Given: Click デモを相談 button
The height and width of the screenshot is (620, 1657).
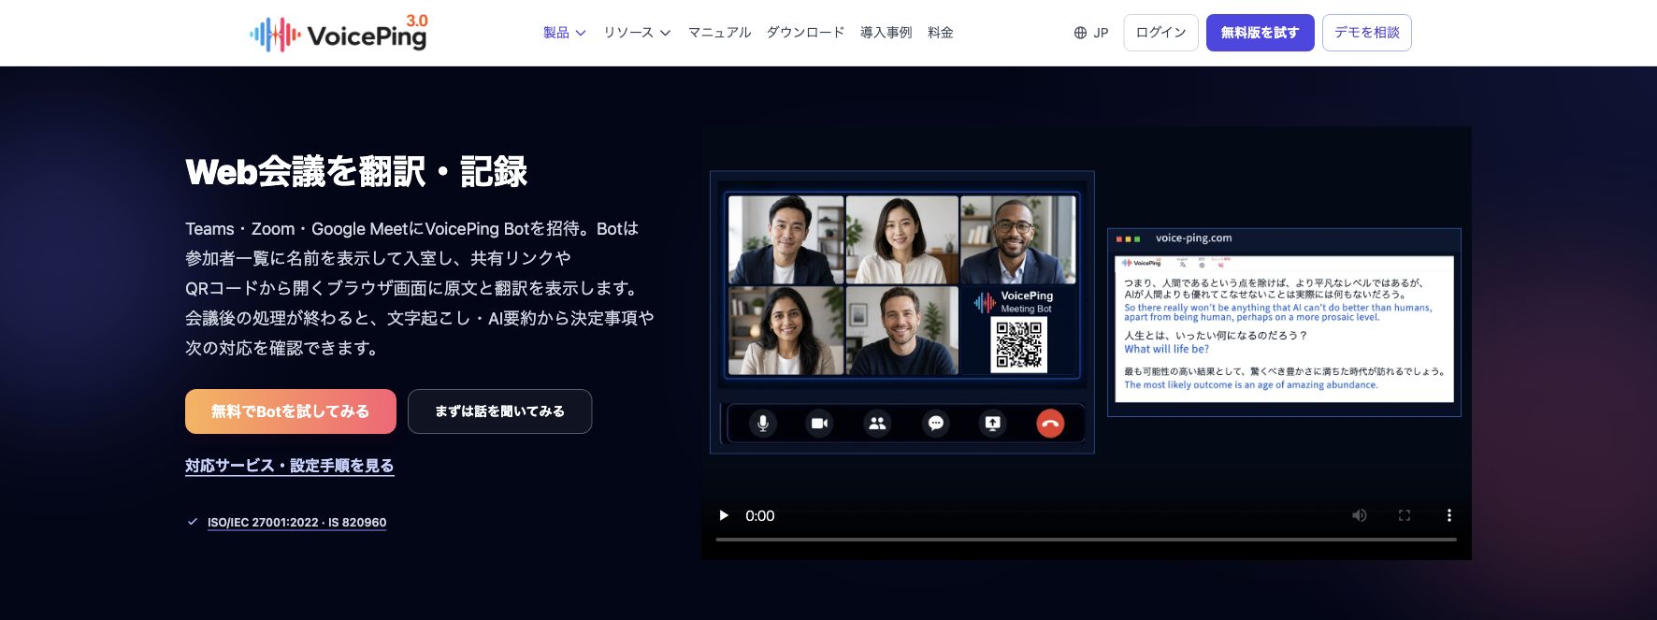Looking at the screenshot, I should point(1366,33).
